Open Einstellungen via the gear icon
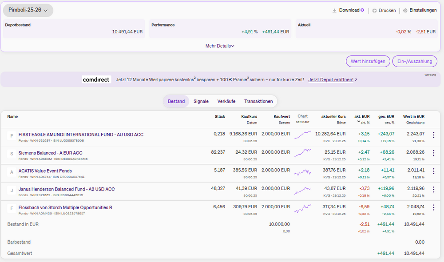Viewport: 444px width, 262px height. [405, 10]
